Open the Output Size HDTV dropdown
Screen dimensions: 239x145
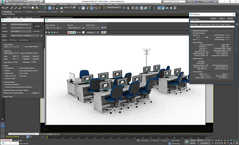pyautogui.click(x=11, y=53)
